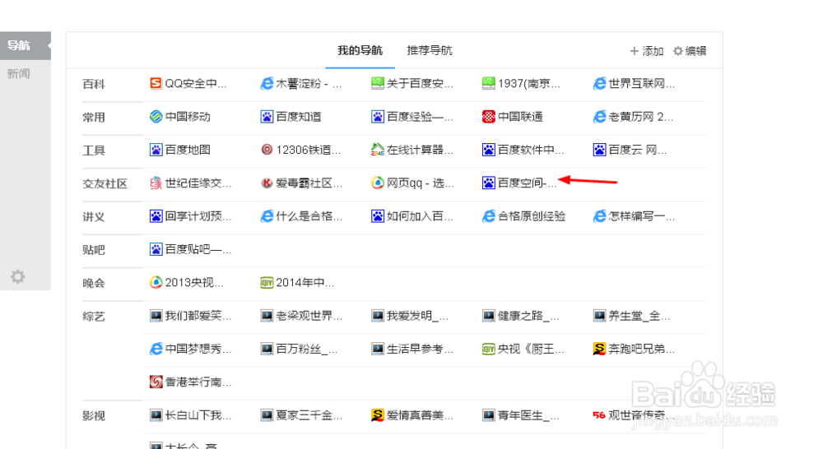823x449 pixels.
Task: Click IE icon beside 什么是合格
Action: [267, 215]
